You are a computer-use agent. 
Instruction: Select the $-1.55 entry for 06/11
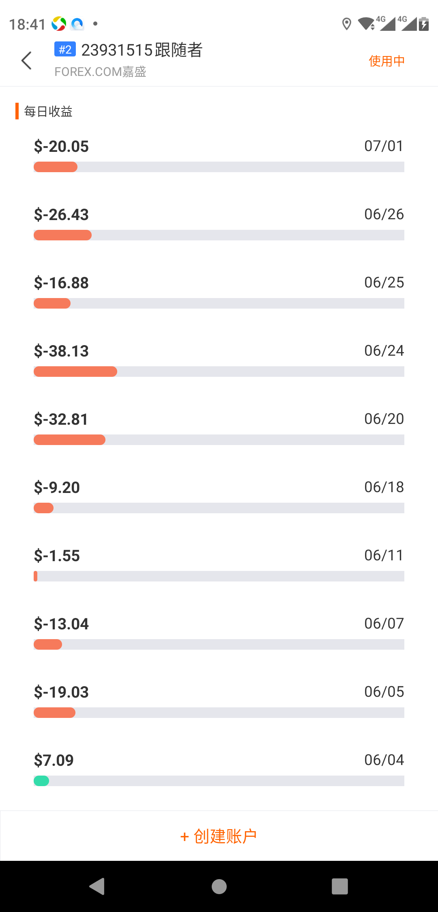point(57,555)
